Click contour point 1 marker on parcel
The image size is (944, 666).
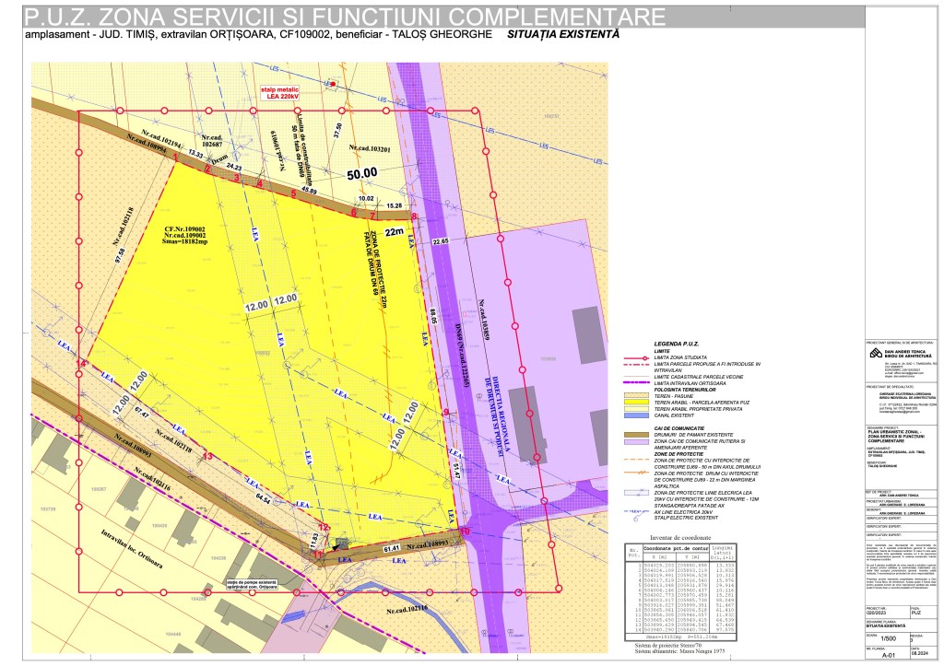[x=174, y=158]
